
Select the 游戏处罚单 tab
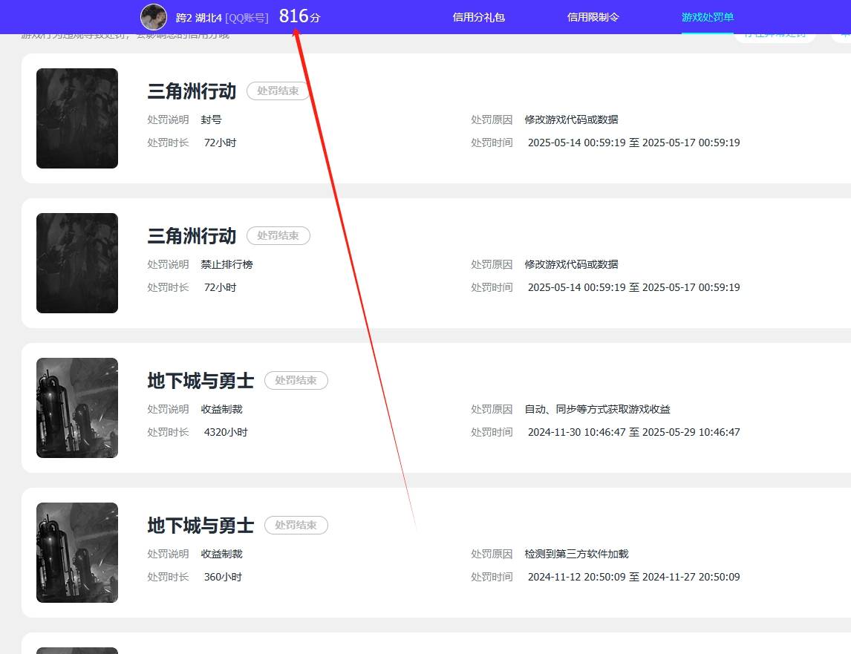click(x=705, y=16)
